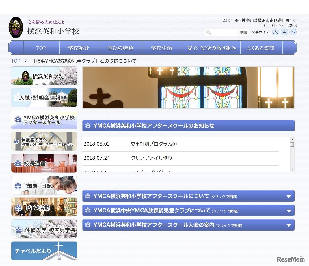
Task: Click the flower icon on "輝き"日記 banner
Action: [18, 186]
